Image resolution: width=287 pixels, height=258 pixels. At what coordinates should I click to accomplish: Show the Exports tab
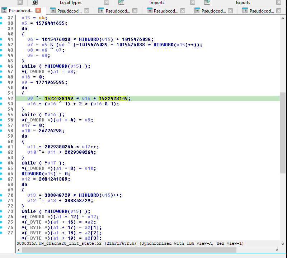[x=243, y=3]
